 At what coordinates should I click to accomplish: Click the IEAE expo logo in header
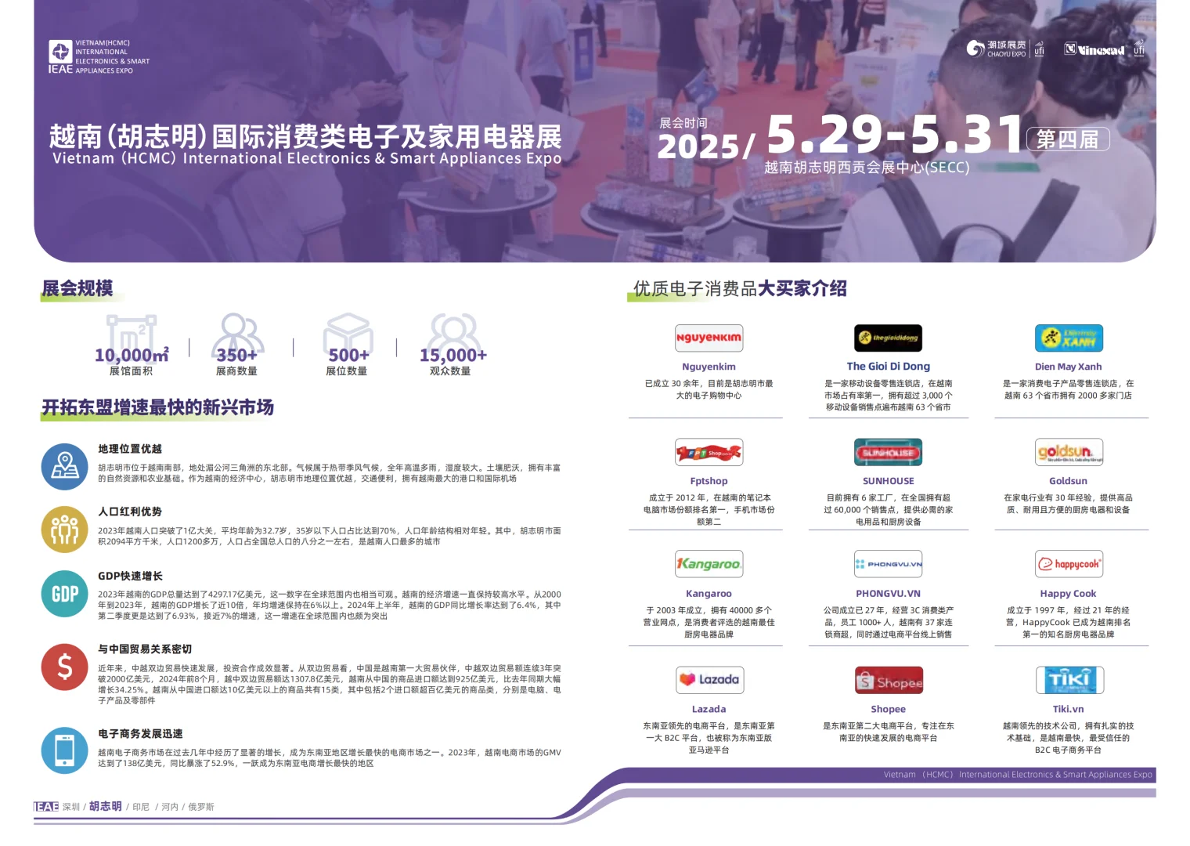(99, 57)
